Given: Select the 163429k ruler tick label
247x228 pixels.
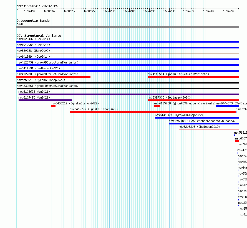Looking at the screenshot, I should (229, 11).
